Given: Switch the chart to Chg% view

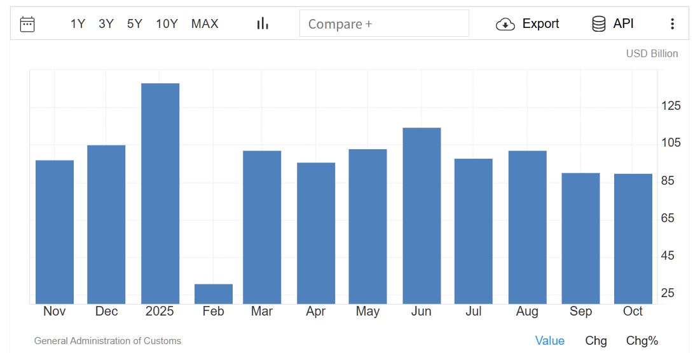Looking at the screenshot, I should pos(642,341).
